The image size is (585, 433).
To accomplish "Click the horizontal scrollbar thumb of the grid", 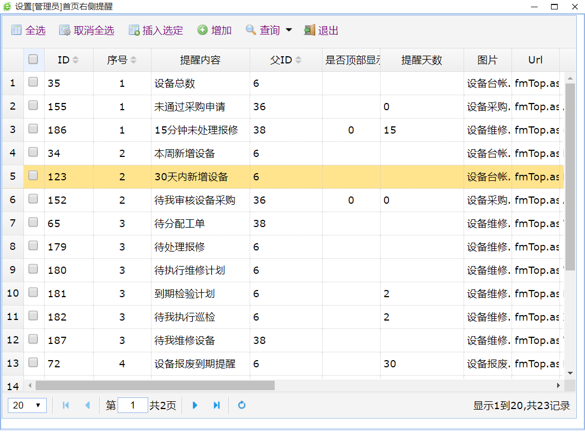I will pyautogui.click(x=155, y=385).
